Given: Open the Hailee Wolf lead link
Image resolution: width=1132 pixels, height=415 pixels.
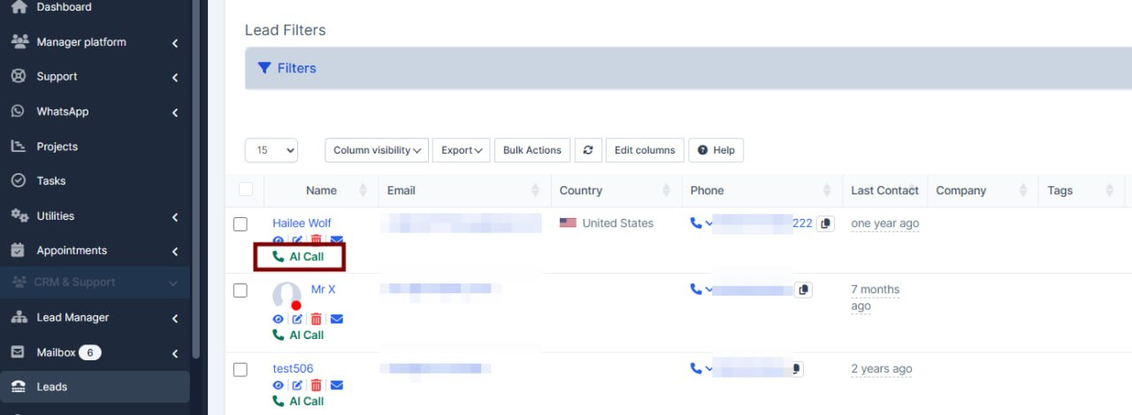Looking at the screenshot, I should [302, 223].
